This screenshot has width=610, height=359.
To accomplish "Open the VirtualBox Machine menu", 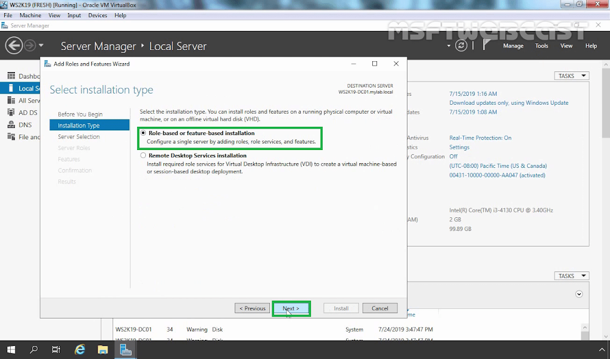I will [x=30, y=15].
